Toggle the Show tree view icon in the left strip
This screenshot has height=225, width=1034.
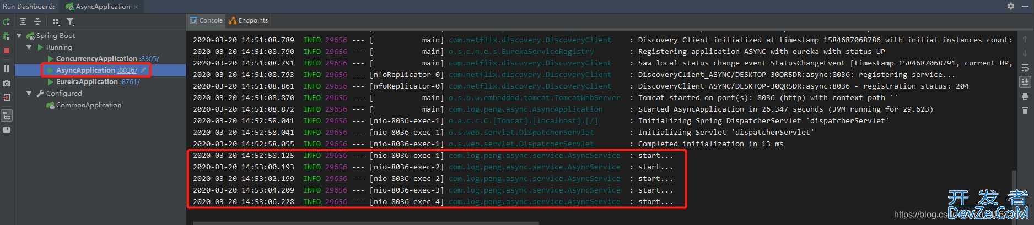[x=7, y=116]
